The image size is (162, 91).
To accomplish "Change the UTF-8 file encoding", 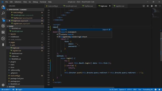I will pos(129,89).
